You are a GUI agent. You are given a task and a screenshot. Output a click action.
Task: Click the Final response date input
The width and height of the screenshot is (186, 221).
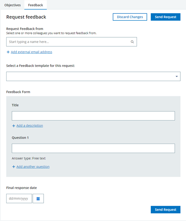tap(19, 199)
